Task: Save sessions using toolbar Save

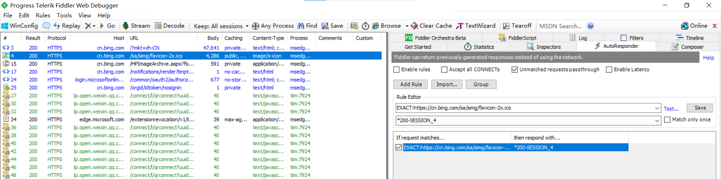Action: point(332,26)
